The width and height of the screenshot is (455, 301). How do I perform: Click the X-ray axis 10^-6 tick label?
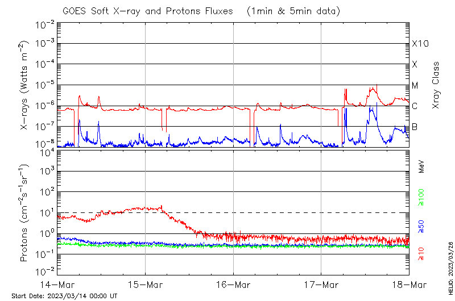pos(45,106)
